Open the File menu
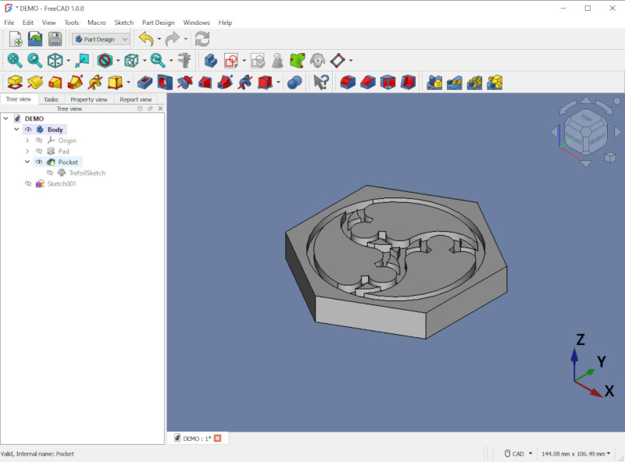The width and height of the screenshot is (625, 462). tap(9, 23)
